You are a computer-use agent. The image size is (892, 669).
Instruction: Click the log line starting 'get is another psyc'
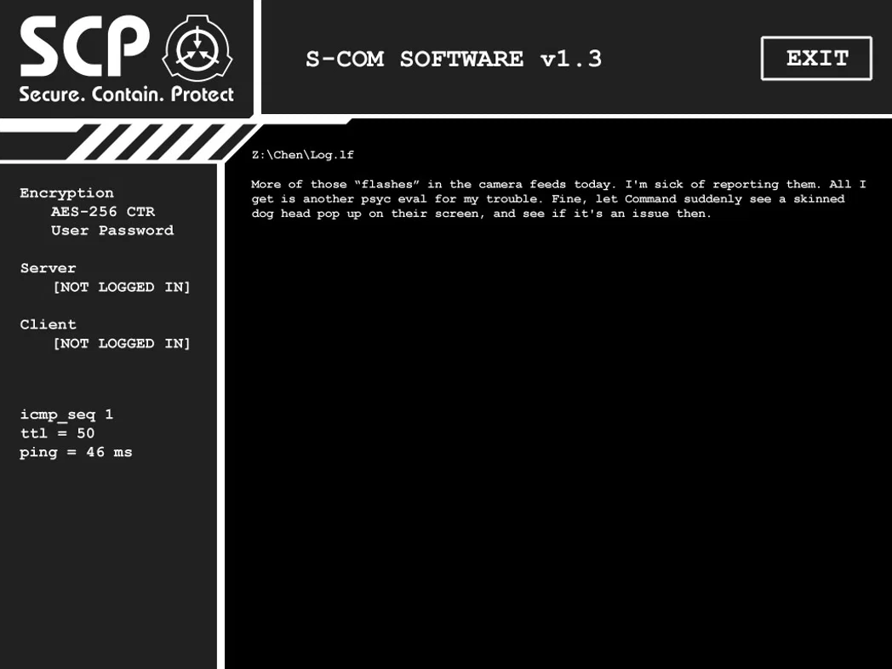pos(548,199)
